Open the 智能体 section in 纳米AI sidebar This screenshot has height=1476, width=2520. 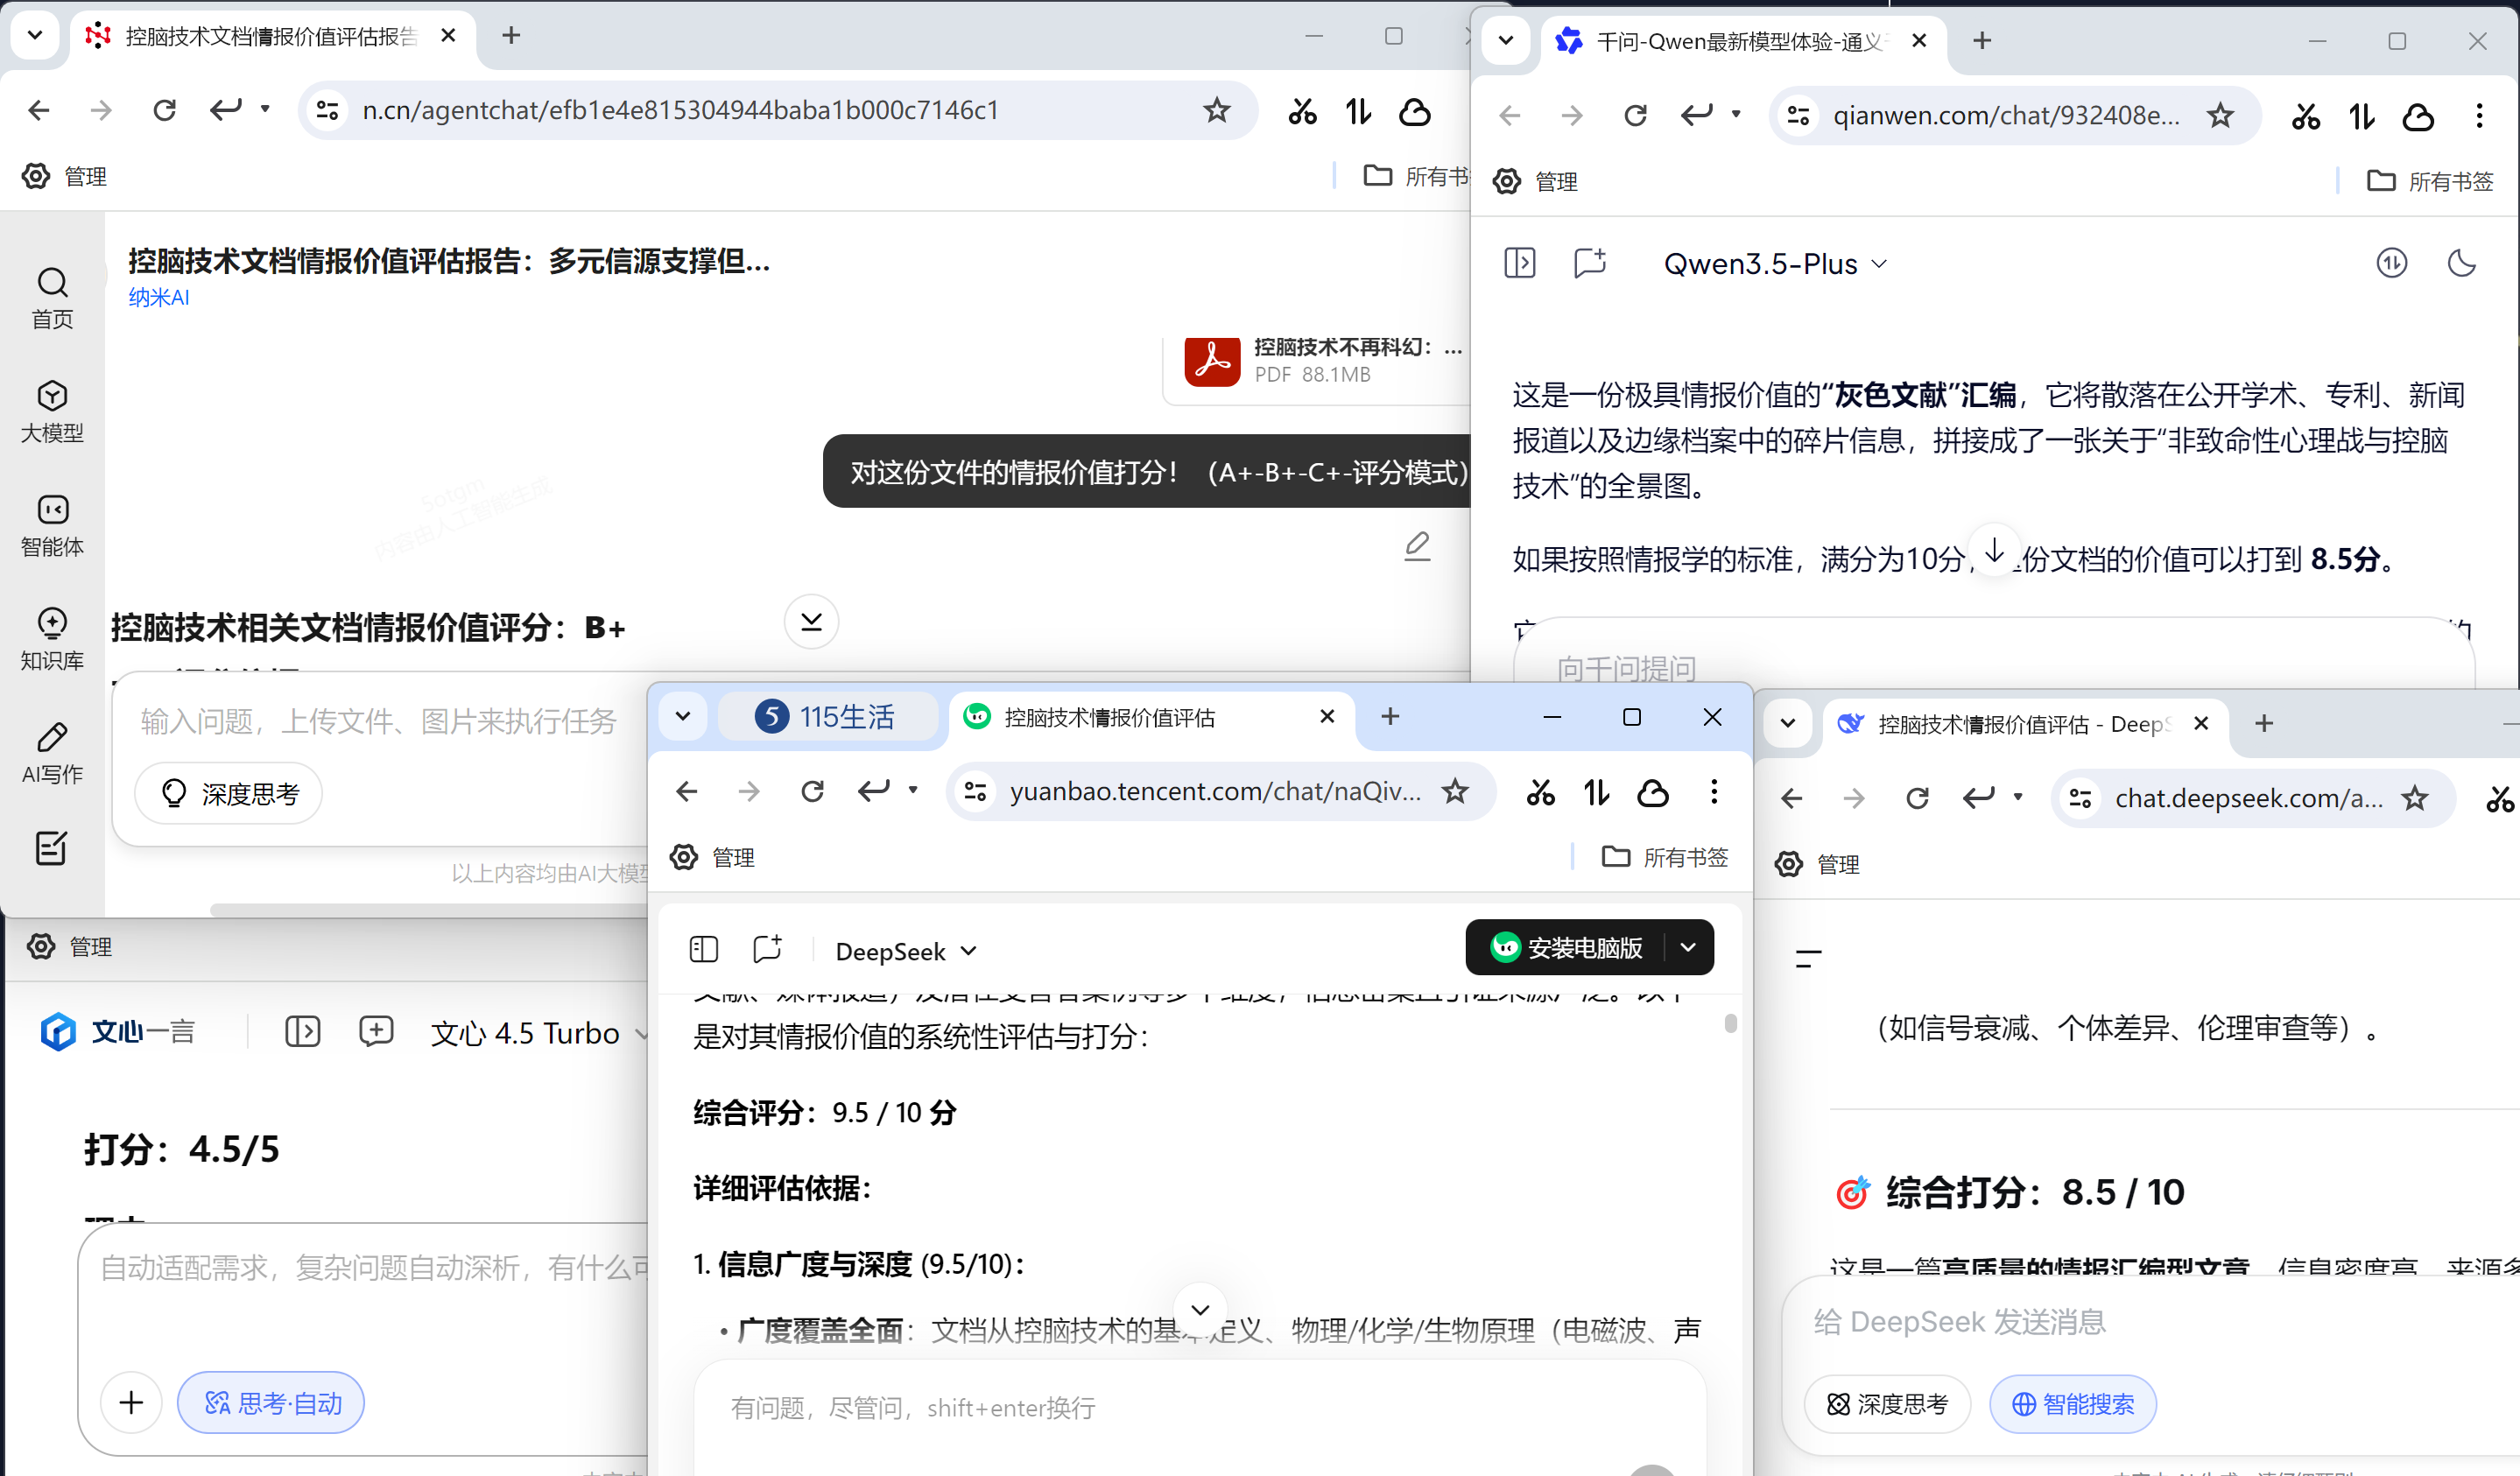point(52,527)
